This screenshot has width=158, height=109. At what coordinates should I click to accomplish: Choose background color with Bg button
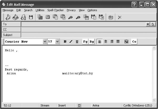[x=91, y=42]
